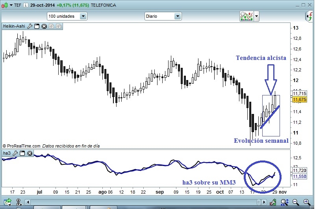Zoom out with the minus magnifier
The width and height of the screenshot is (315, 209).
pyautogui.click(x=296, y=202)
